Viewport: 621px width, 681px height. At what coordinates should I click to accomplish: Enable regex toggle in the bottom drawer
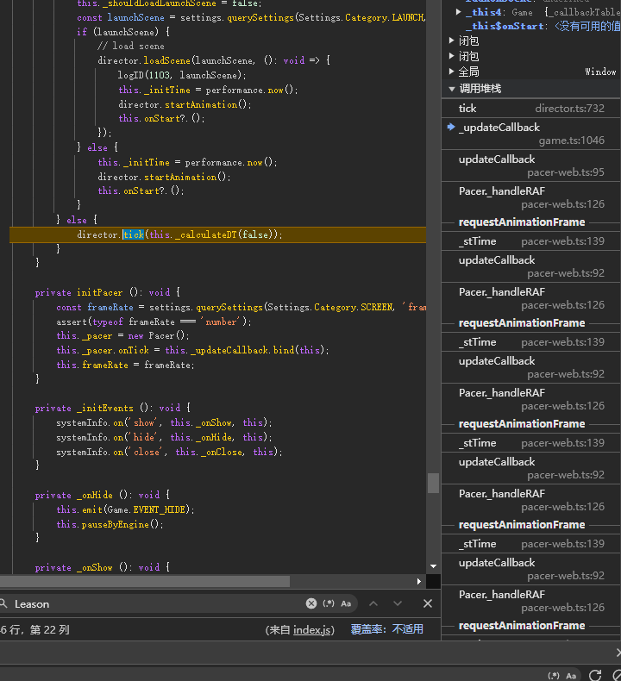tap(554, 675)
